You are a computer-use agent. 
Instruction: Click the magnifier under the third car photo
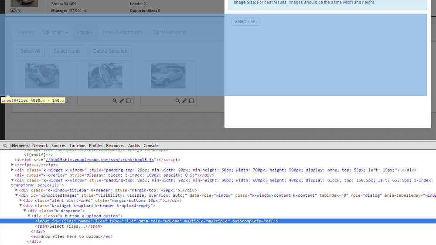(177, 101)
